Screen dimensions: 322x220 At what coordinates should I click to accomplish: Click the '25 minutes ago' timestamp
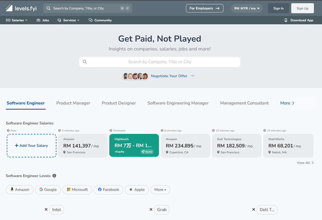click(x=276, y=130)
